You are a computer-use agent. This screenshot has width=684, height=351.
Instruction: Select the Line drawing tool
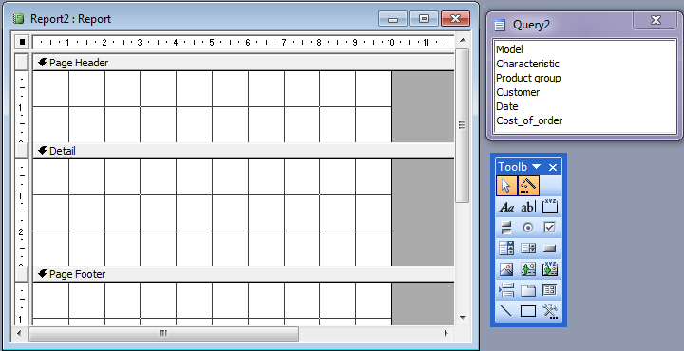(506, 311)
